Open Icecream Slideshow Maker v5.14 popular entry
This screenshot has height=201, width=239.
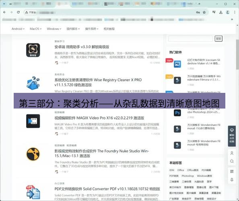204,62
